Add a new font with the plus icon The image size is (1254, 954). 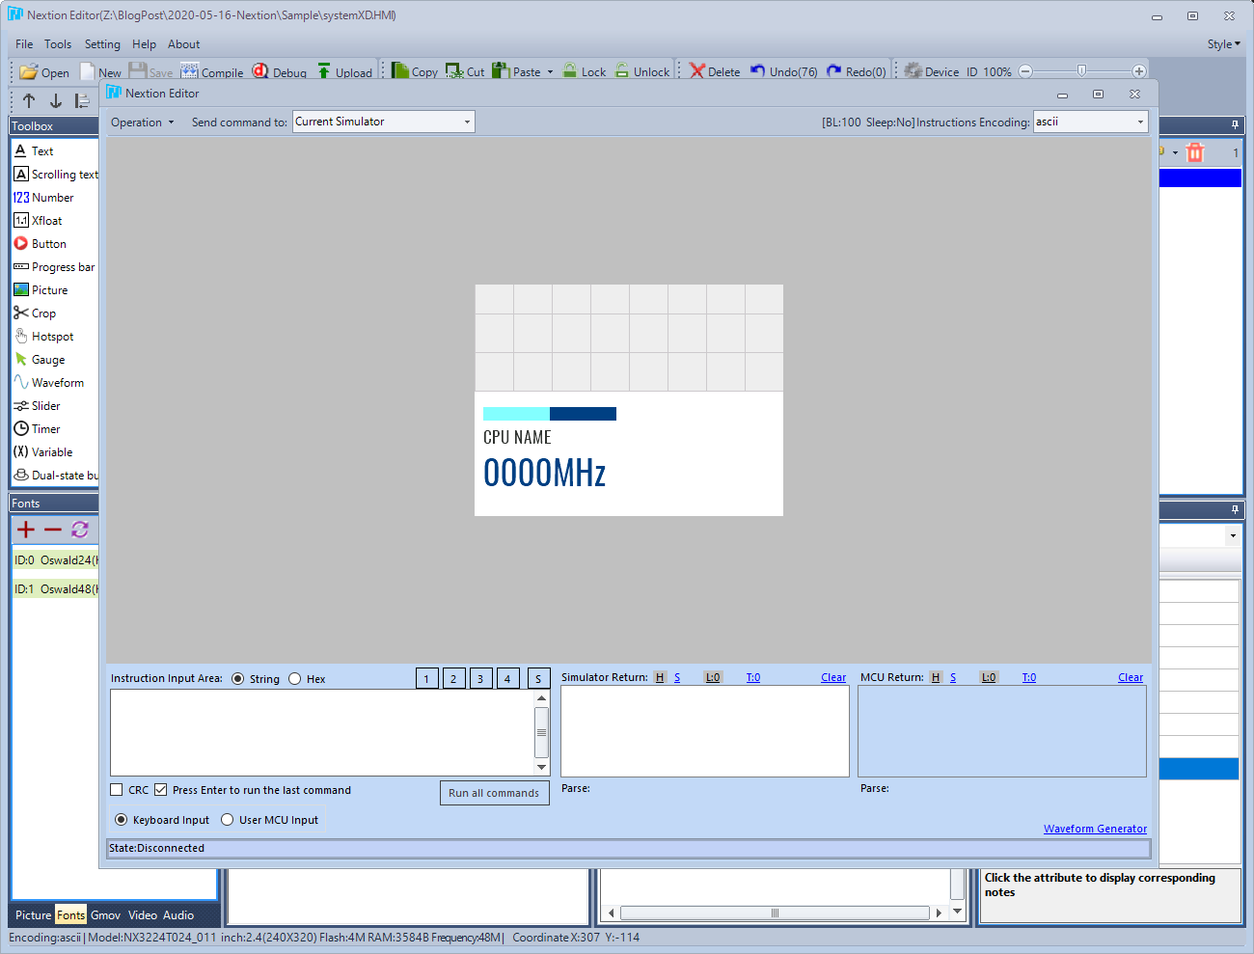(24, 530)
